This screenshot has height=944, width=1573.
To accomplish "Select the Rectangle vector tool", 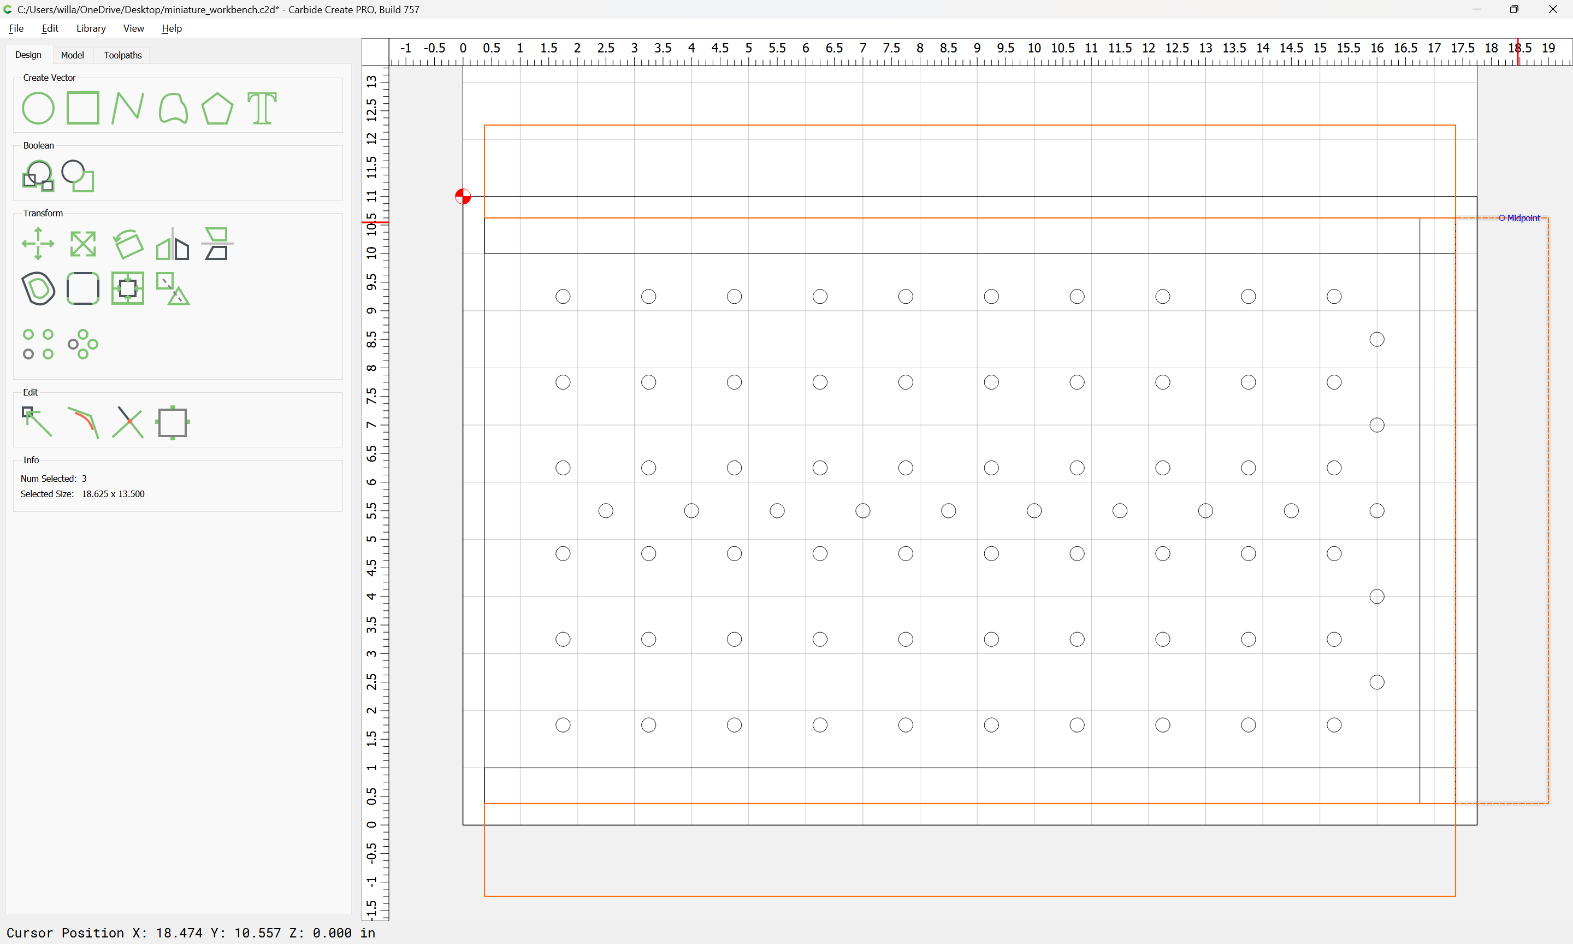I will (82, 108).
